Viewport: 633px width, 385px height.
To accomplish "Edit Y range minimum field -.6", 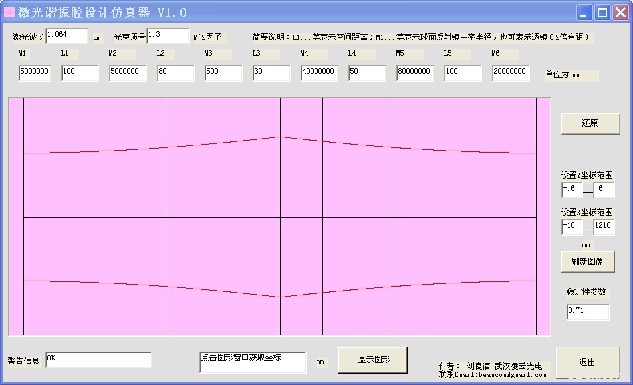I will pyautogui.click(x=572, y=190).
